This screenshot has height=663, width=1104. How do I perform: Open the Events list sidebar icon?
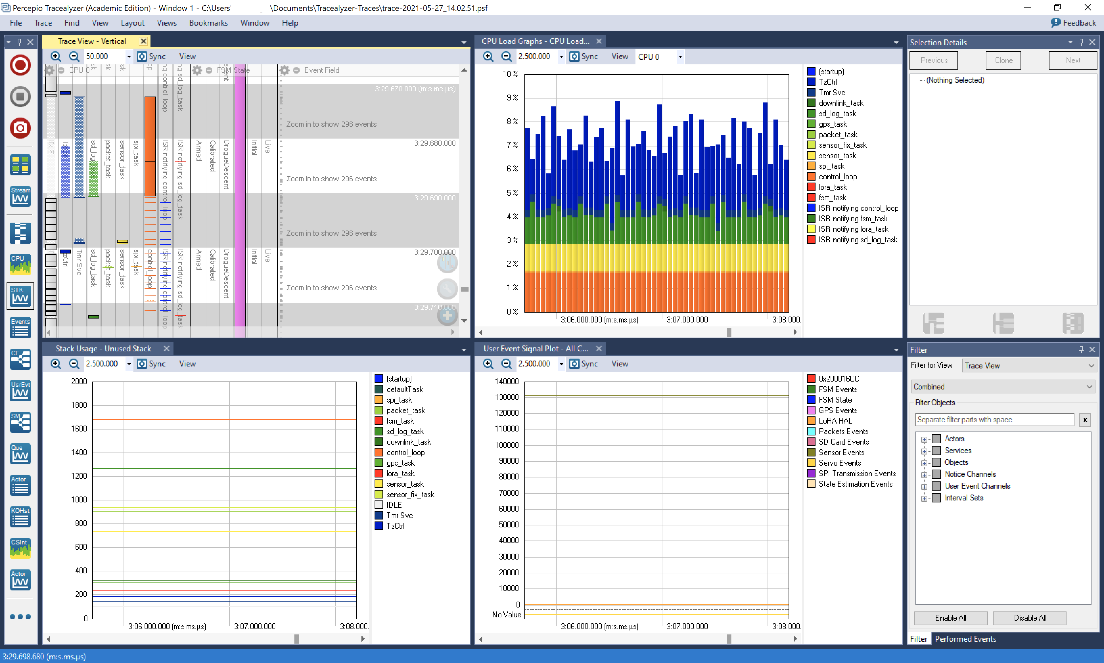click(x=20, y=328)
